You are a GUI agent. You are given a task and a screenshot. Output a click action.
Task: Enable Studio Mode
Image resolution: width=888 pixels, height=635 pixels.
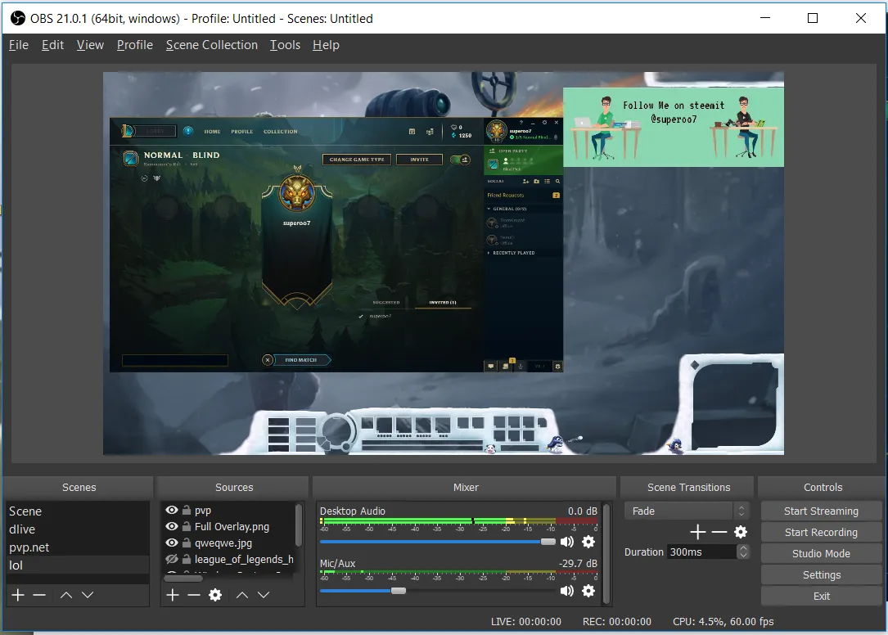(x=821, y=553)
